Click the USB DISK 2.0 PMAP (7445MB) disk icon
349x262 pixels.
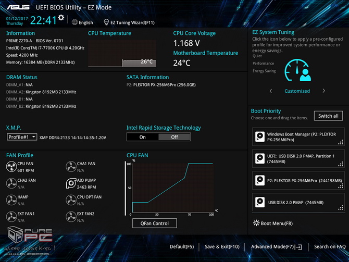(260, 202)
